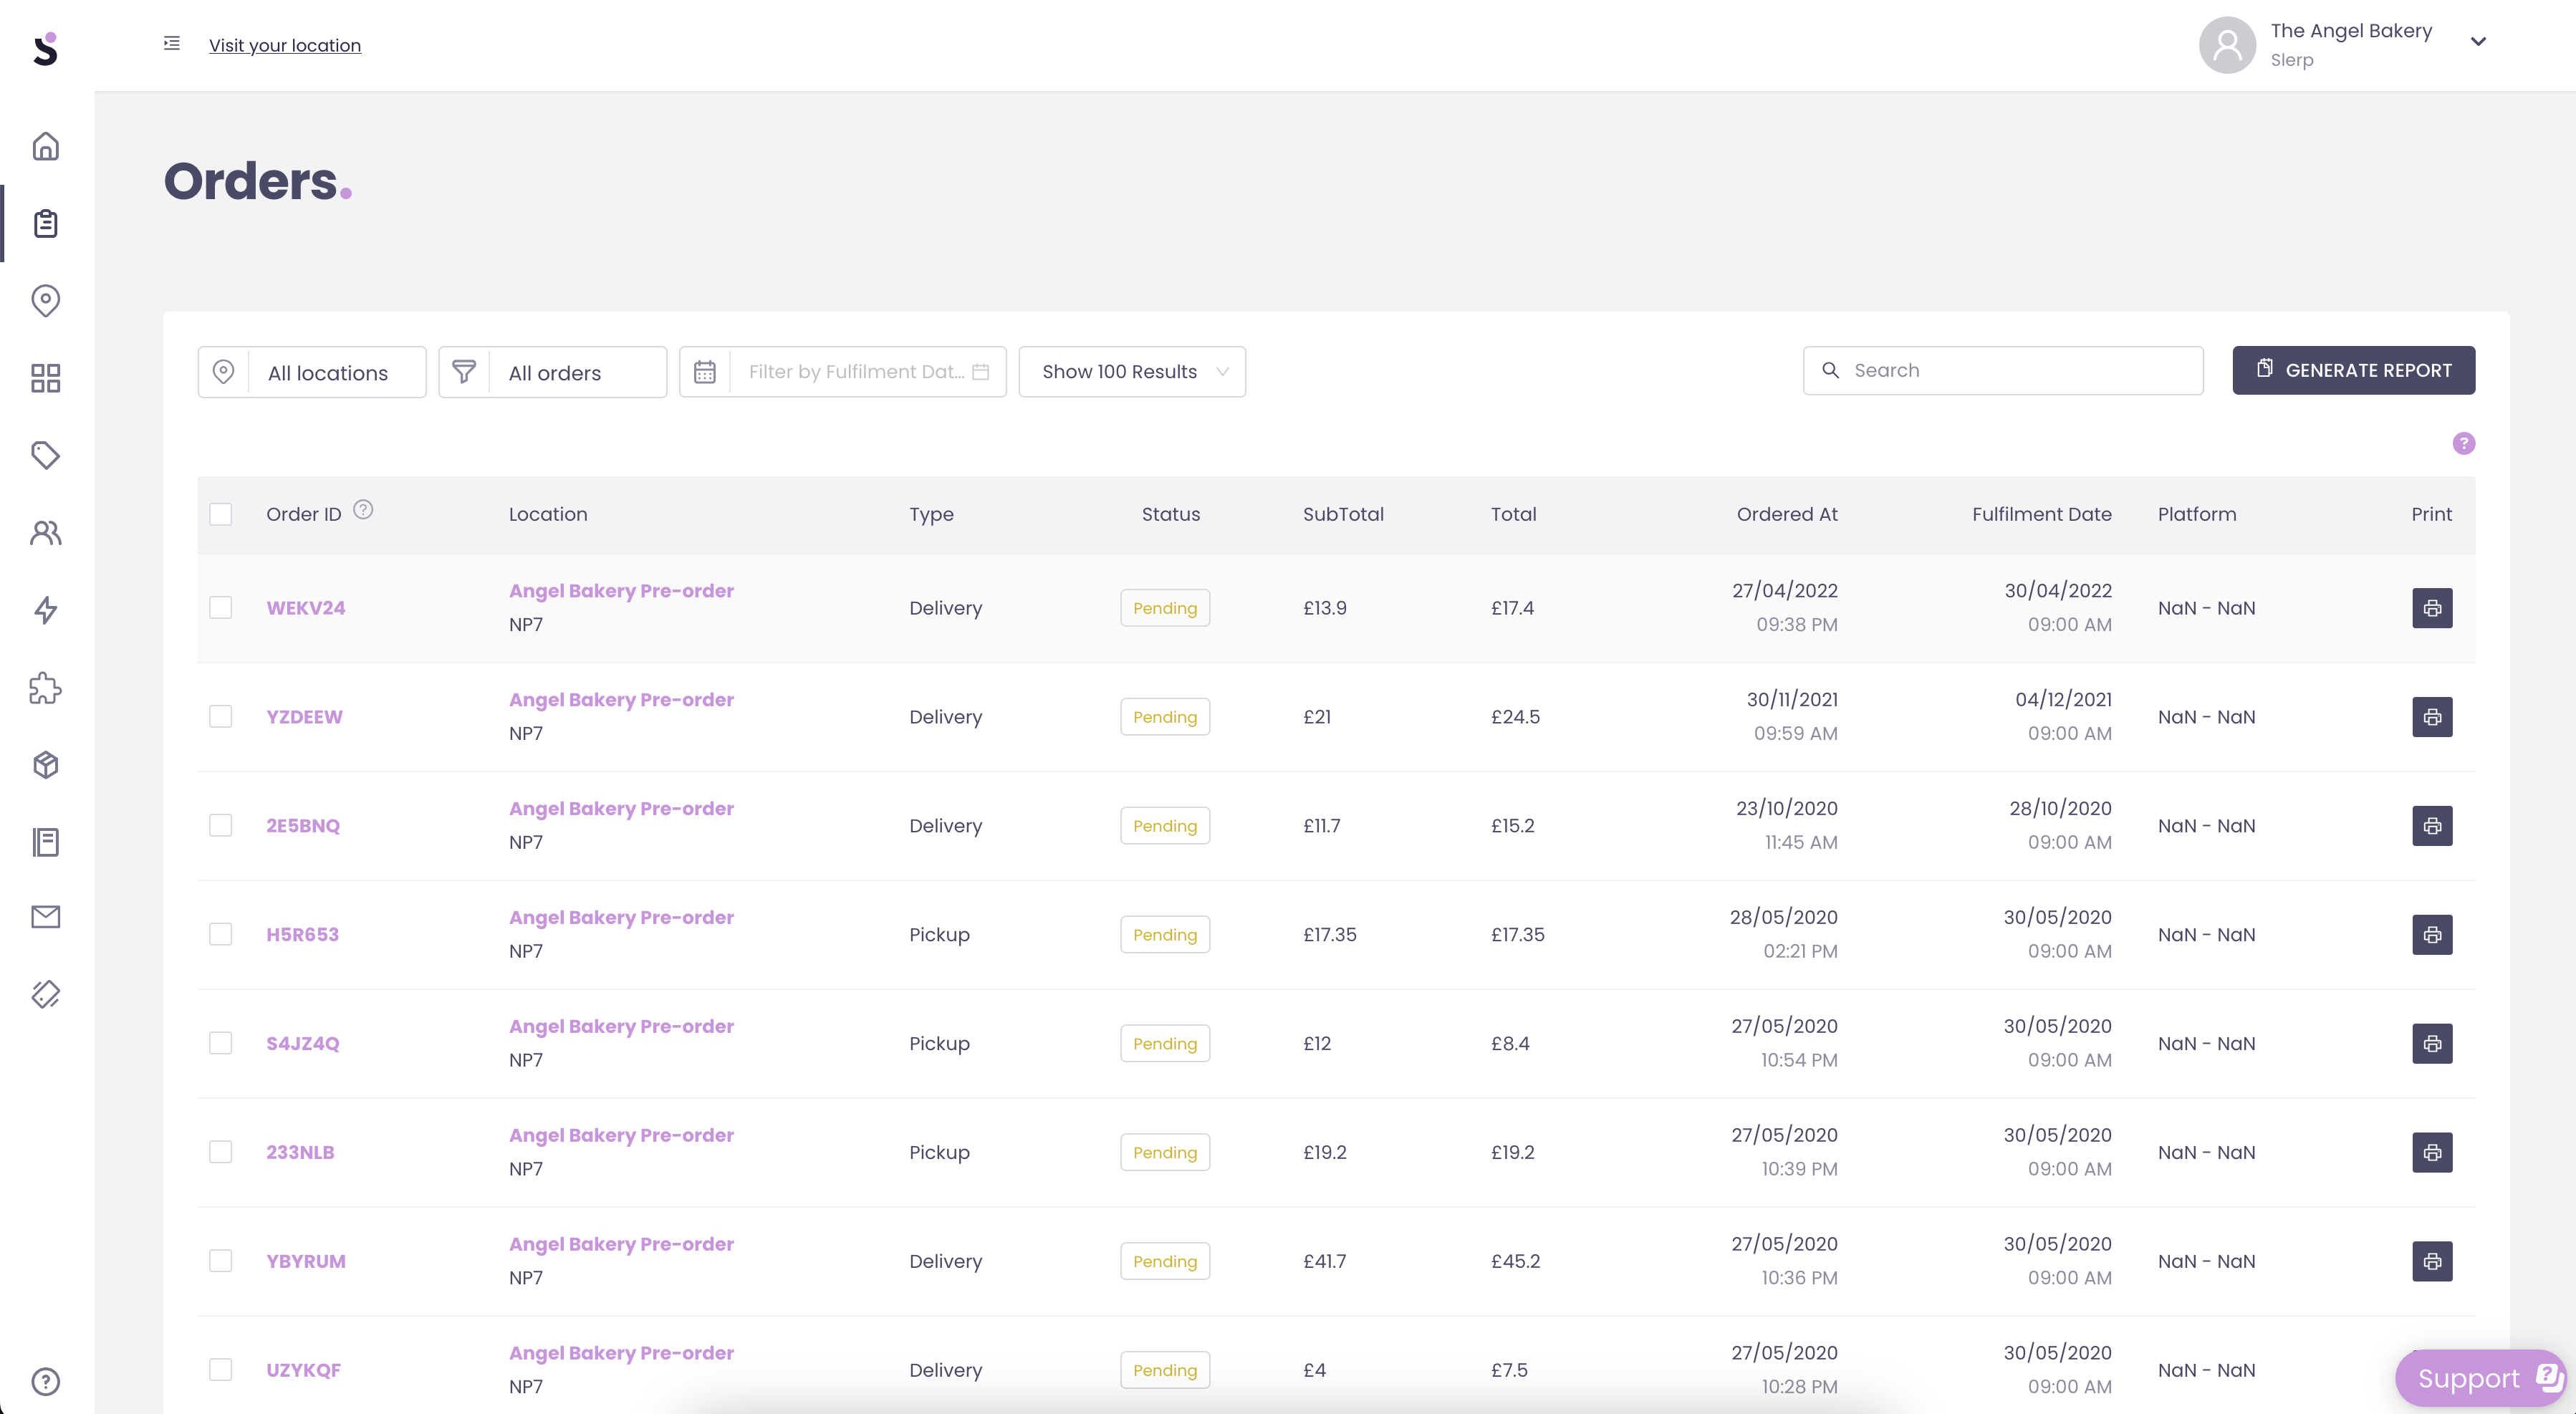Viewport: 2576px width, 1414px height.
Task: Select the package box icon in sidebar
Action: pyautogui.click(x=45, y=765)
